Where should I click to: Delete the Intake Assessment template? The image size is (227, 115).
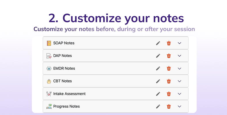pos(169,94)
